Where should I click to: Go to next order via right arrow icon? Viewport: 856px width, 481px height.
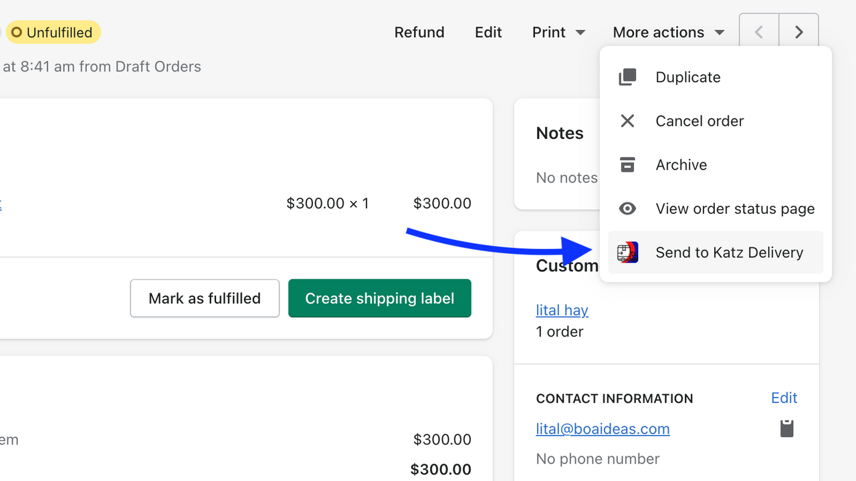798,31
